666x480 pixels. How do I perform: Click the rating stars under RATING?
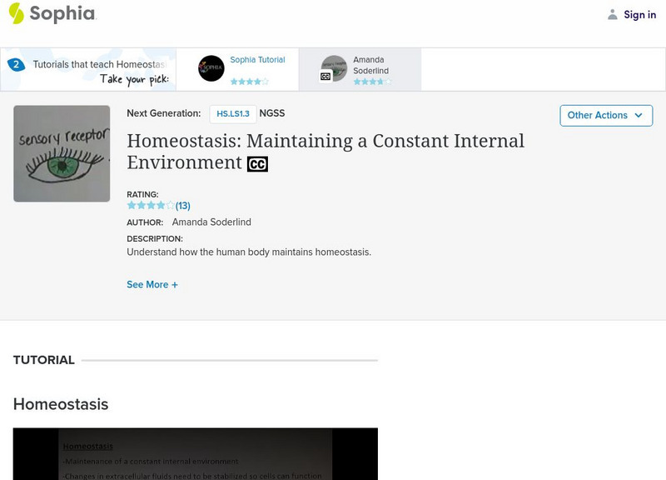[150, 205]
